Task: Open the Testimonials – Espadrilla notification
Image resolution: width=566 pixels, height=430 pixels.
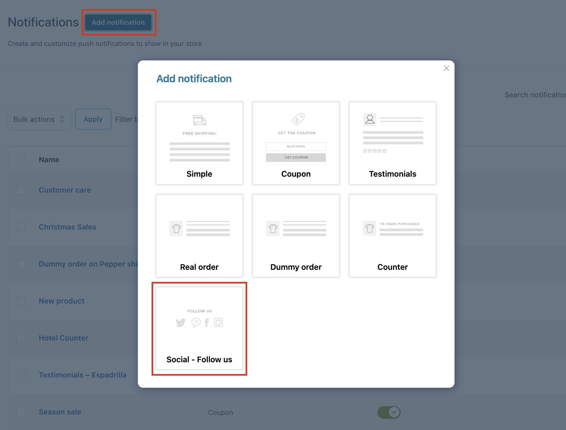Action: (x=82, y=375)
